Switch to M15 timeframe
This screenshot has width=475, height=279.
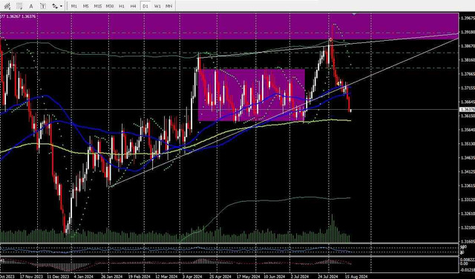pos(97,6)
